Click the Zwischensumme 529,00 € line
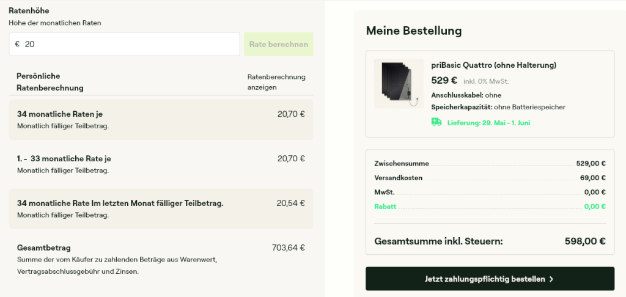Image resolution: width=626 pixels, height=297 pixels. click(x=490, y=163)
